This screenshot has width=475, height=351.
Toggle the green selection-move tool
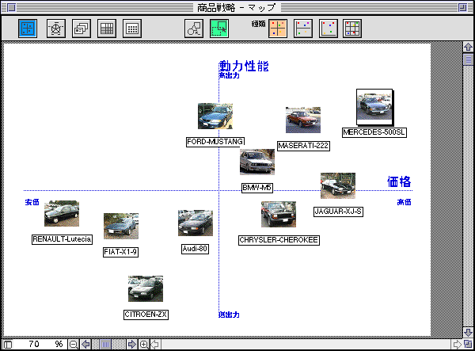pos(219,29)
